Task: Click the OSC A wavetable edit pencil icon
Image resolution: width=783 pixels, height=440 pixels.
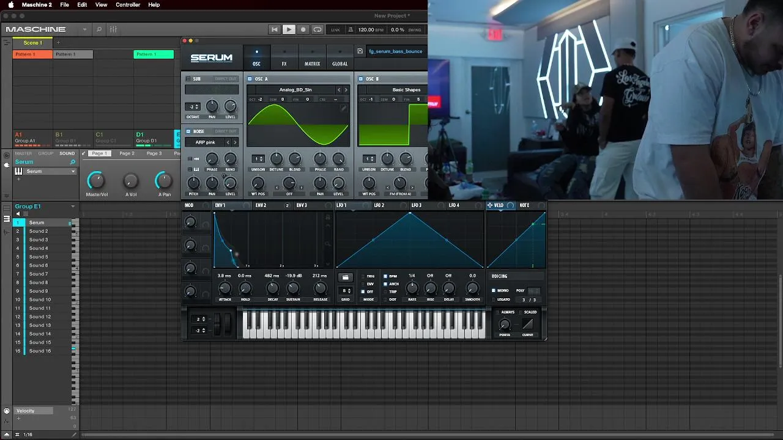Action: click(344, 108)
